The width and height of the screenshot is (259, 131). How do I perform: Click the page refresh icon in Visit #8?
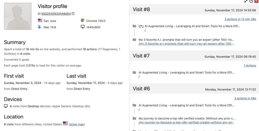[141, 26]
